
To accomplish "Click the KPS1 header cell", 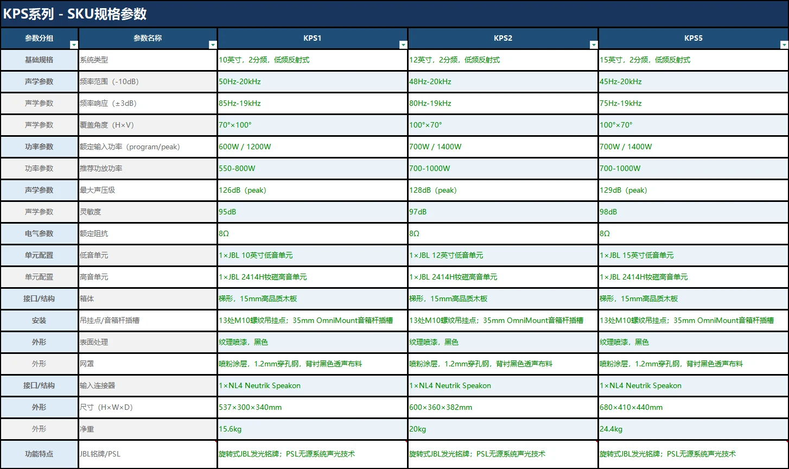I will pos(313,39).
